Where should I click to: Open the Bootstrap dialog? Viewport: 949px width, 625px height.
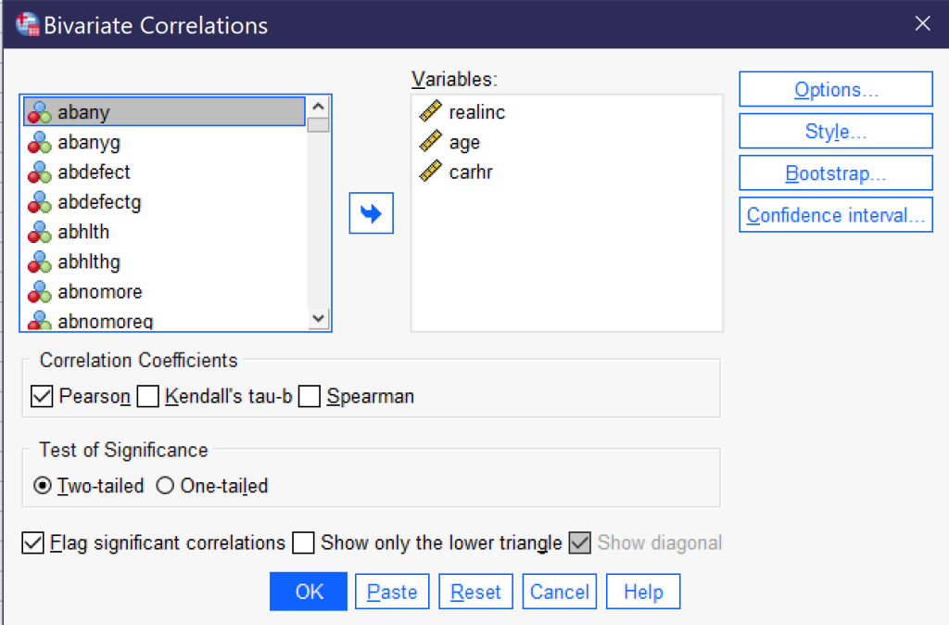836,172
